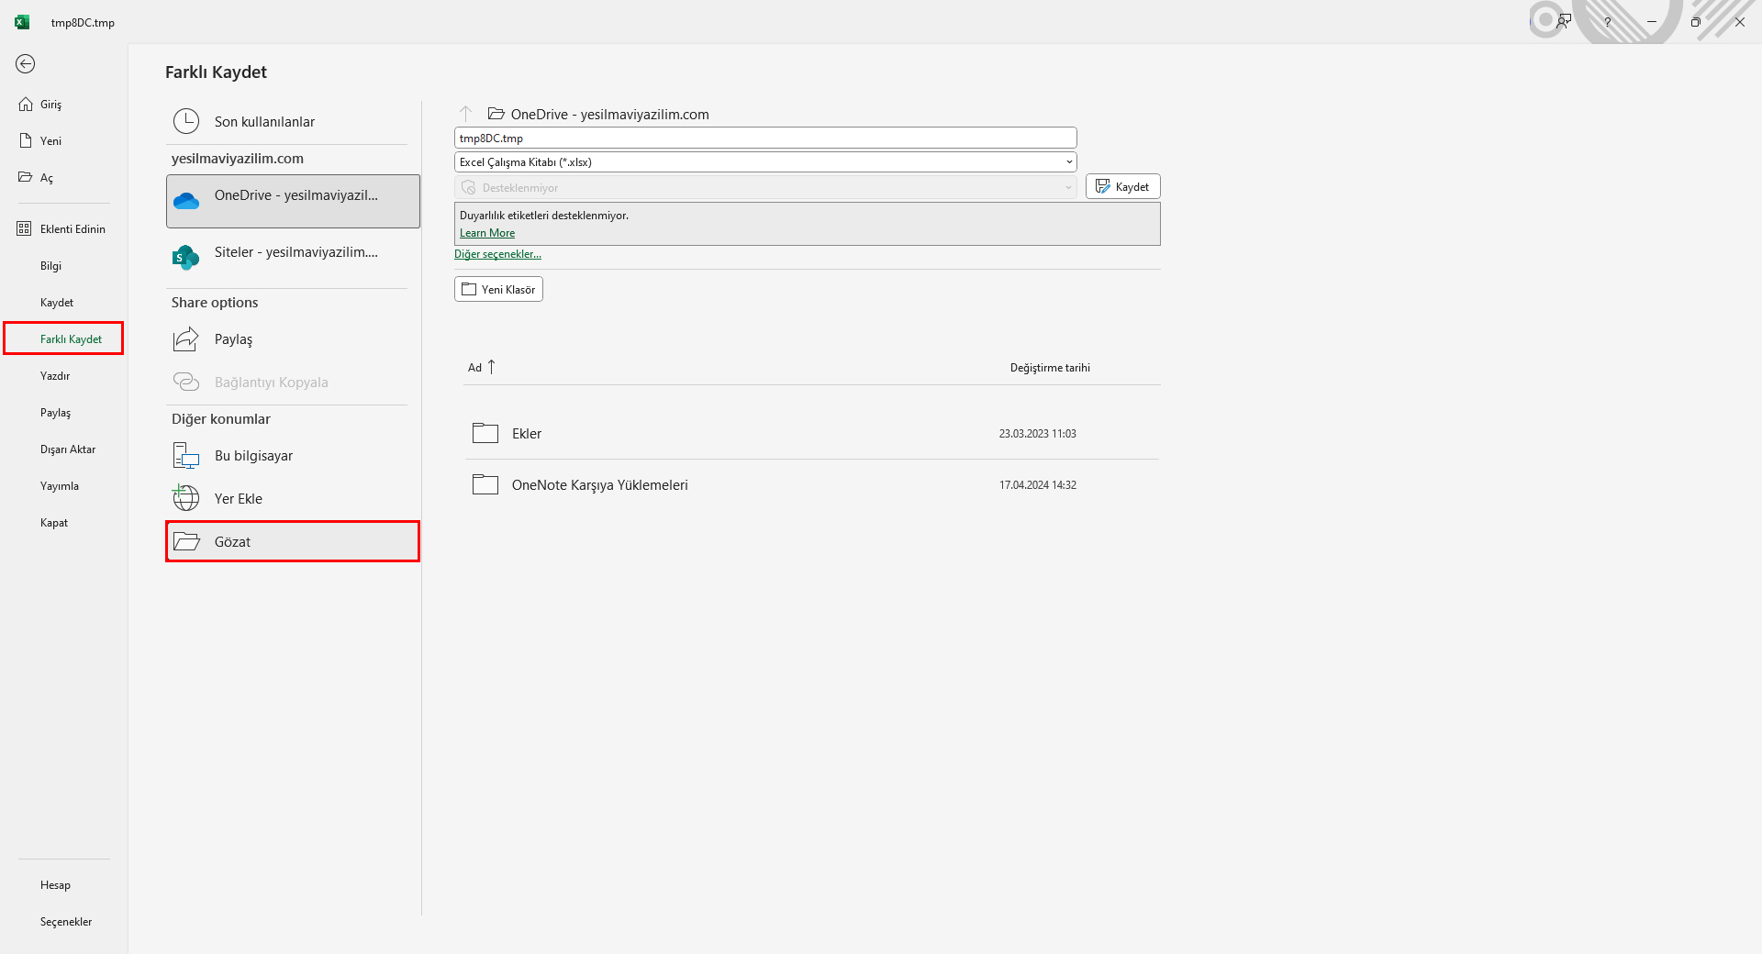
Task: Open the Ekler folder
Action: tap(527, 434)
